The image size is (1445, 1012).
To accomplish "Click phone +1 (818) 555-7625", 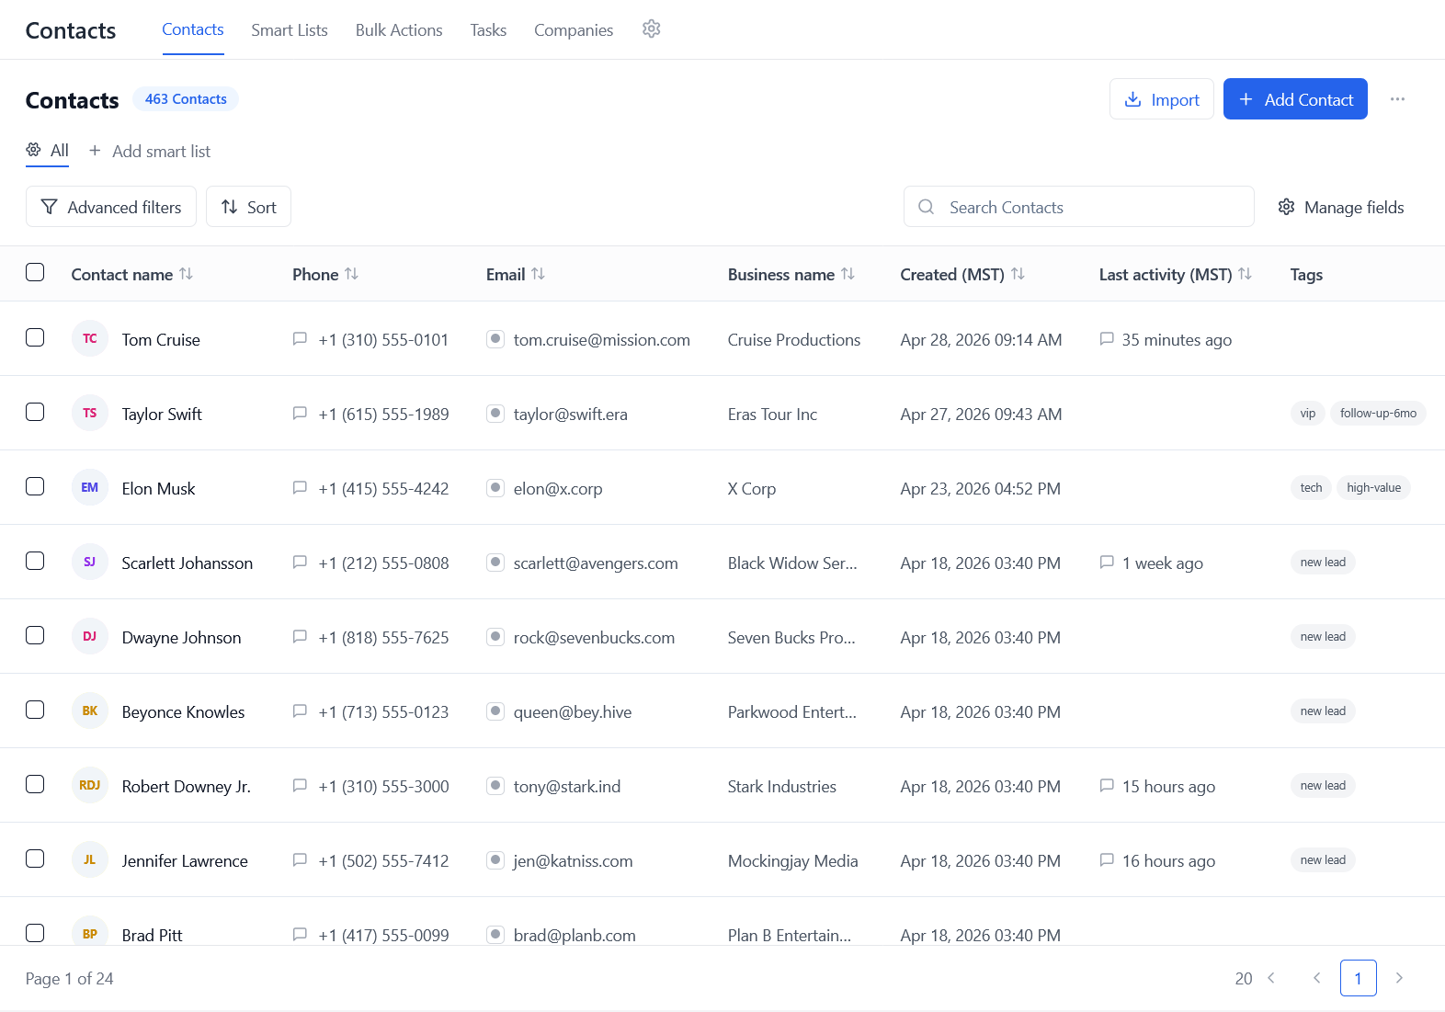I will coord(383,638).
